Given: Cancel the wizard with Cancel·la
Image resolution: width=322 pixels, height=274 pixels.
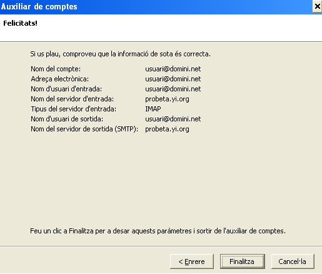Looking at the screenshot, I should (293, 261).
